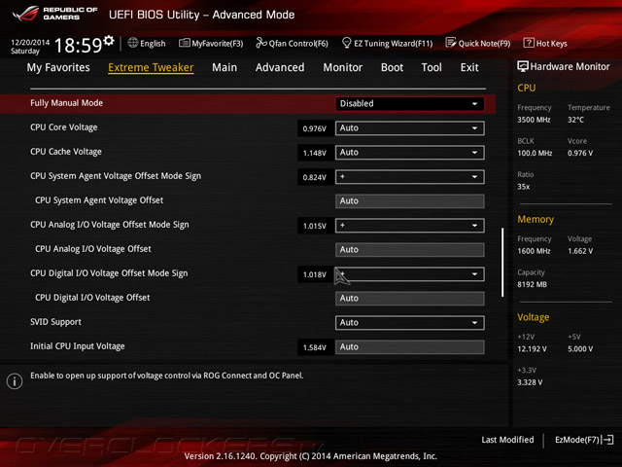Open the Fully Manual Mode dropdown
Image resolution: width=622 pixels, height=467 pixels.
pos(410,104)
